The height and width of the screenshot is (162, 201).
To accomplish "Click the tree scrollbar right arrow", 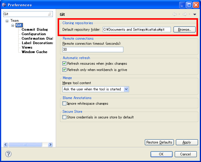I will (50, 145).
